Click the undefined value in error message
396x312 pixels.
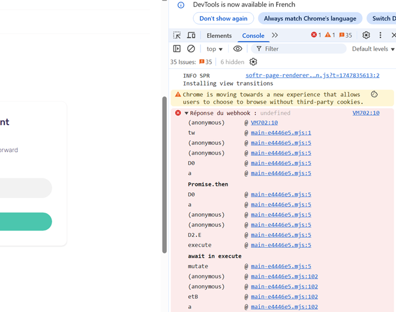[x=275, y=113]
